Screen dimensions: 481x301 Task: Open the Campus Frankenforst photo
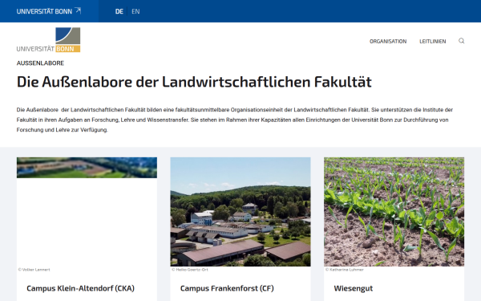pyautogui.click(x=240, y=212)
